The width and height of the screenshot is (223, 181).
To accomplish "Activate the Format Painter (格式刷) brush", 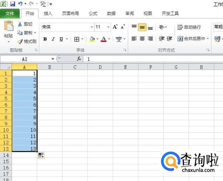I will (20, 41).
